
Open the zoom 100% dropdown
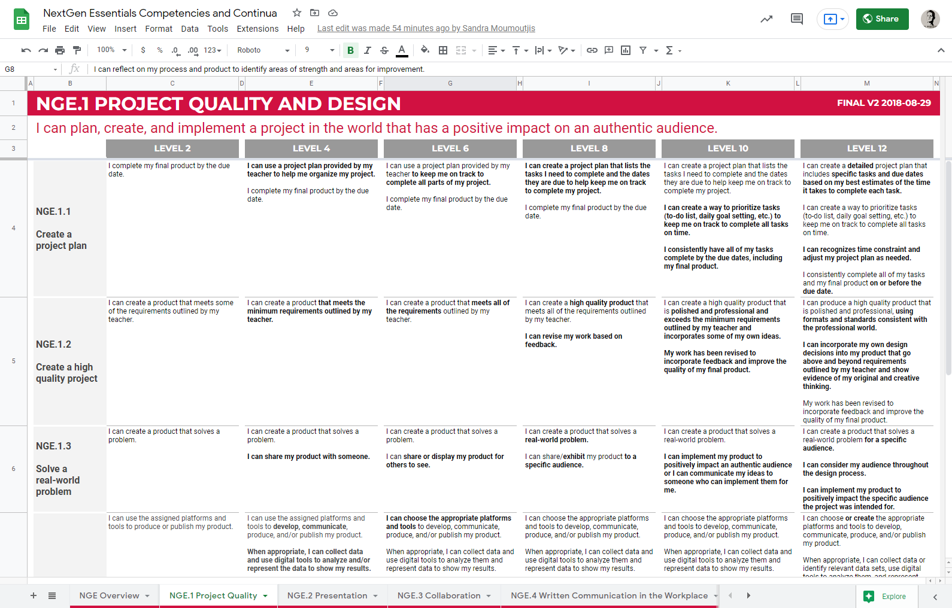click(112, 50)
